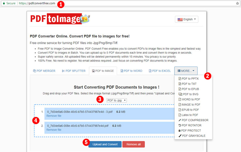Click the second file name 0_7d34e8a6...e4d.pdf

78,126
